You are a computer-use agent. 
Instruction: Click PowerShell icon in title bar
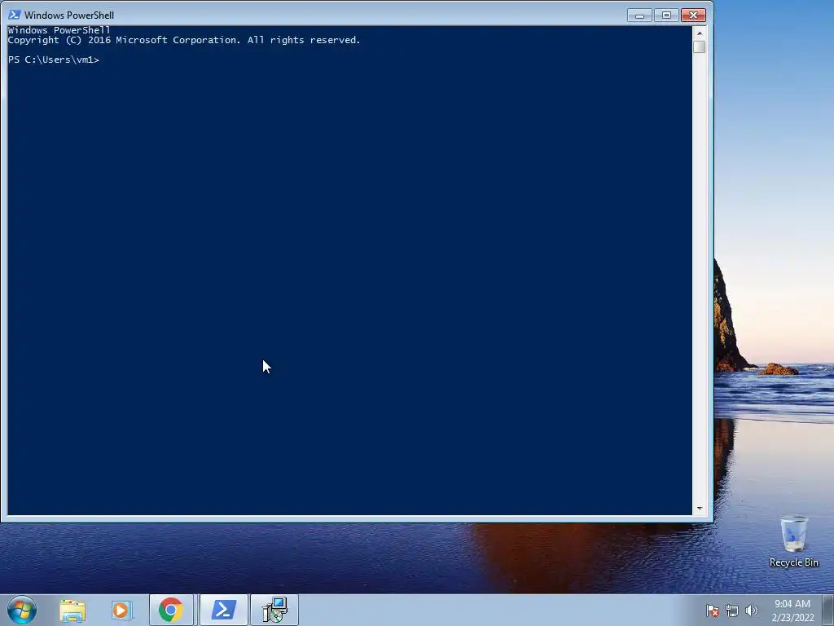[15, 15]
